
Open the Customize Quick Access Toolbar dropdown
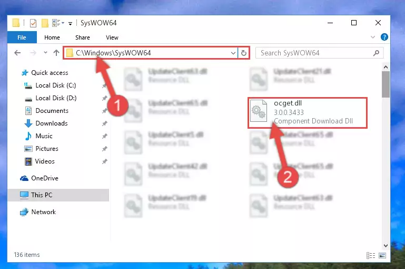[70, 24]
